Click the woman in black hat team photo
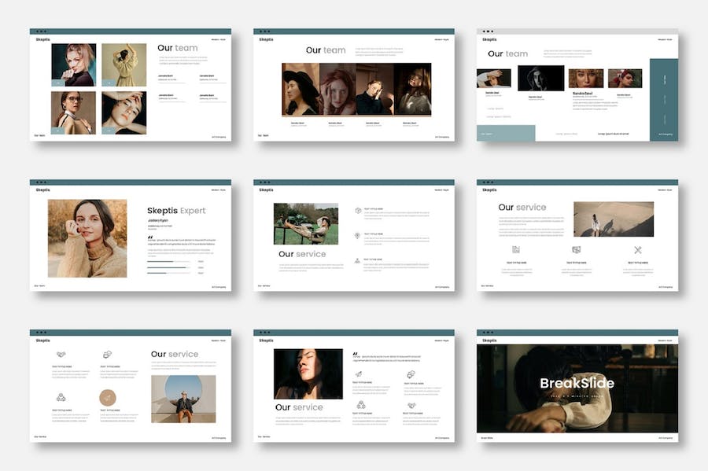Image resolution: width=708 pixels, height=471 pixels. pos(301,90)
